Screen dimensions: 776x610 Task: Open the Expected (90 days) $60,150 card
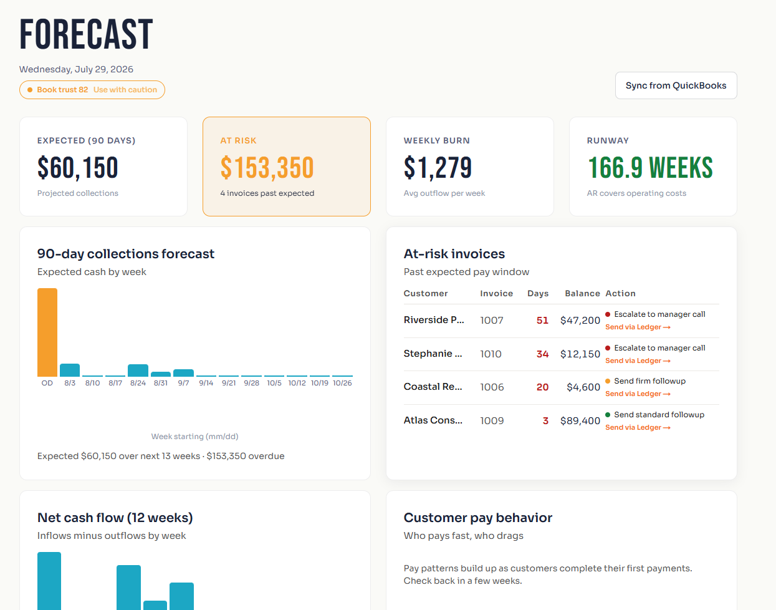click(103, 167)
